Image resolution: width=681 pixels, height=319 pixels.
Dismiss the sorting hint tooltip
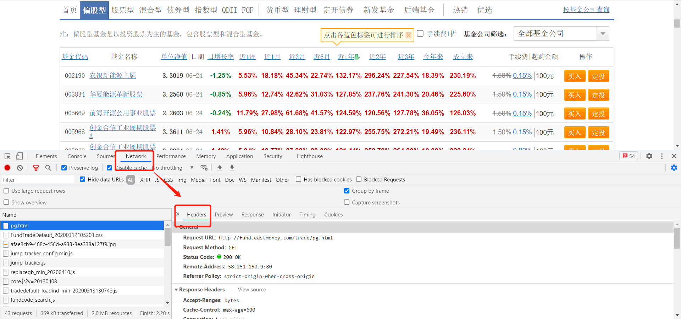point(408,35)
